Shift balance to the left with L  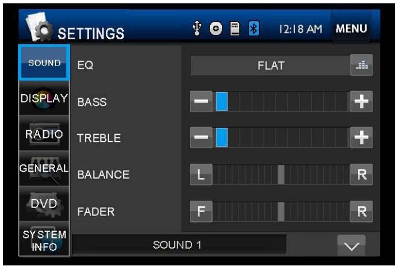201,175
